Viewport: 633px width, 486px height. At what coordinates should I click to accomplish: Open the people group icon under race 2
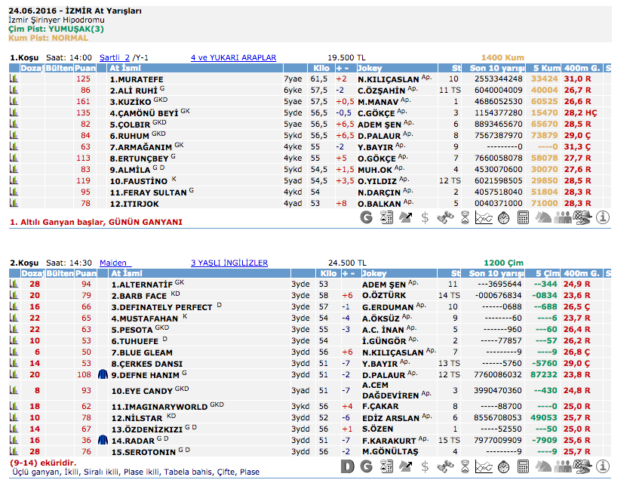point(563,467)
